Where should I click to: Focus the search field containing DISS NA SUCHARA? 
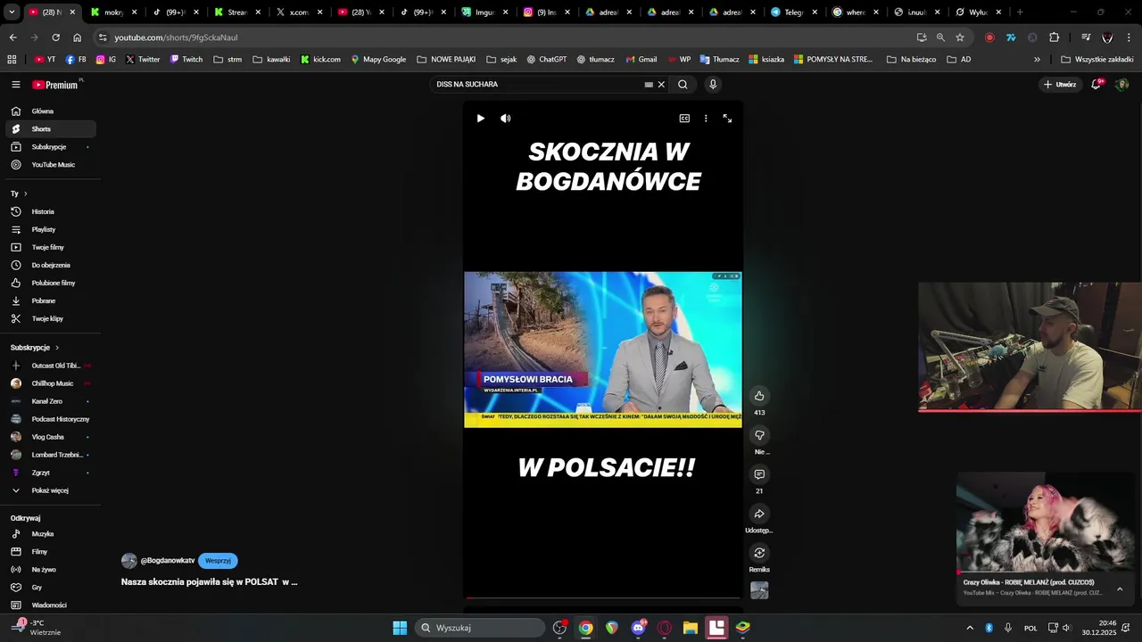tap(537, 85)
